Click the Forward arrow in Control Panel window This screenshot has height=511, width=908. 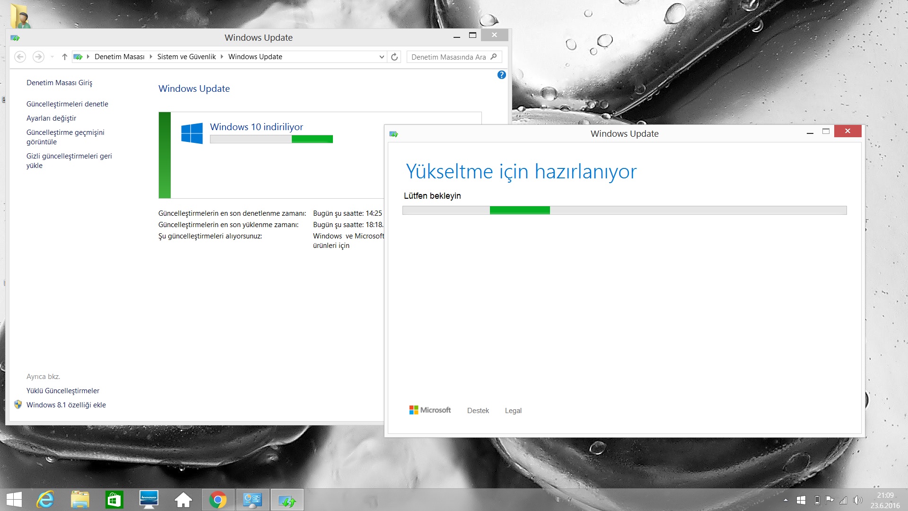38,57
